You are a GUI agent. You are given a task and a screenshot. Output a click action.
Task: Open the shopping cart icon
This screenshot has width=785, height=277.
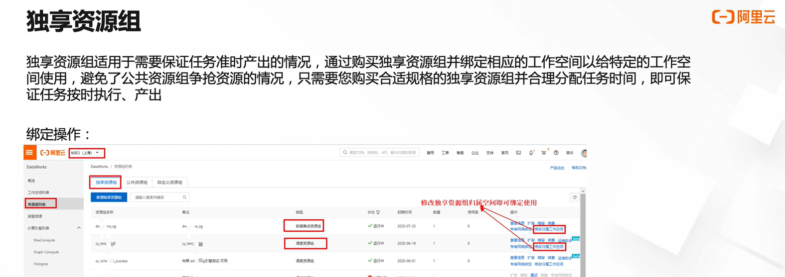click(544, 153)
